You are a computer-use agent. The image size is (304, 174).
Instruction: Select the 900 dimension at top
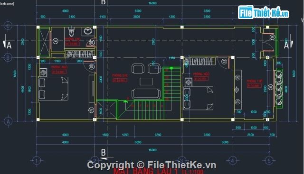43,17
